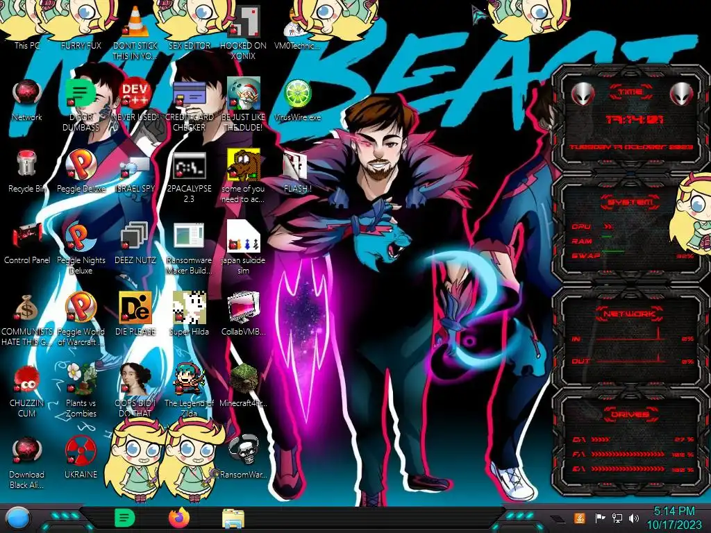Screen dimensions: 711x533
Task: Select the CollabVMB monitor shortcut
Action: tap(243, 314)
